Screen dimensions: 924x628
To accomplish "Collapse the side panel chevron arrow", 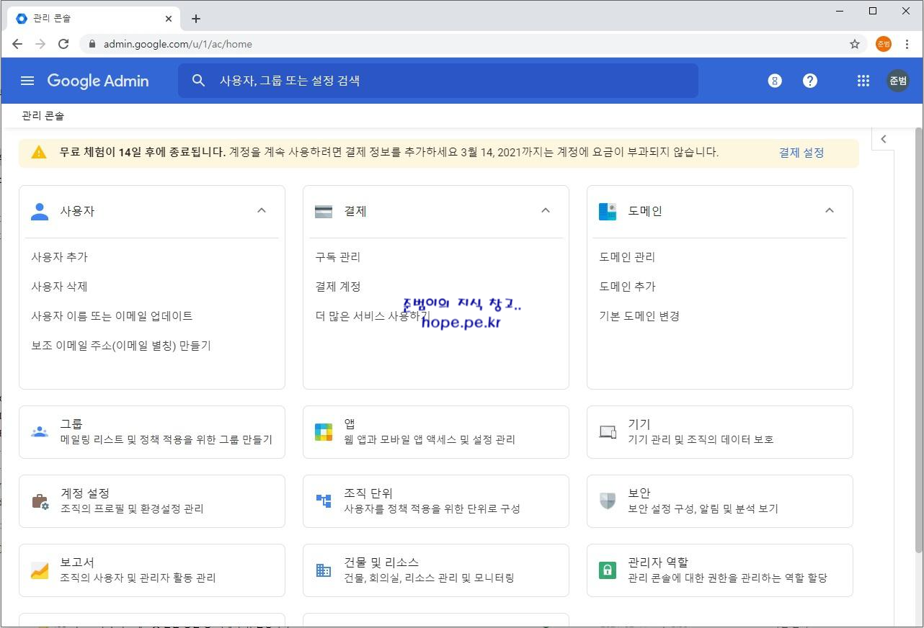I will [x=884, y=139].
